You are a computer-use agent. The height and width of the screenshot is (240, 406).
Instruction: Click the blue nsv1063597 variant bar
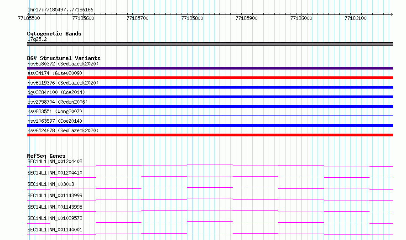pyautogui.click(x=210, y=125)
